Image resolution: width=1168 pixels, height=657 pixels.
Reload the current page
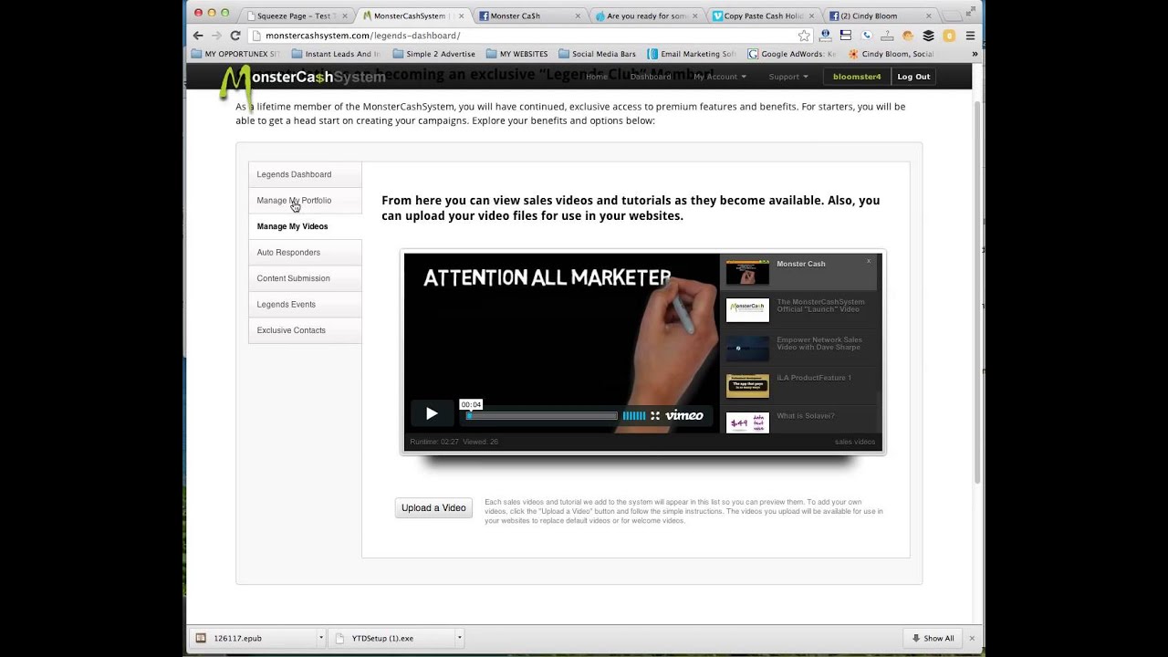(x=235, y=36)
